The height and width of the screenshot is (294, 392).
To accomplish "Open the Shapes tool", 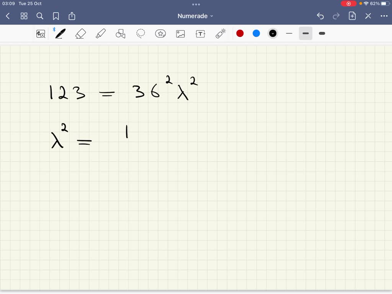I will (x=120, y=33).
